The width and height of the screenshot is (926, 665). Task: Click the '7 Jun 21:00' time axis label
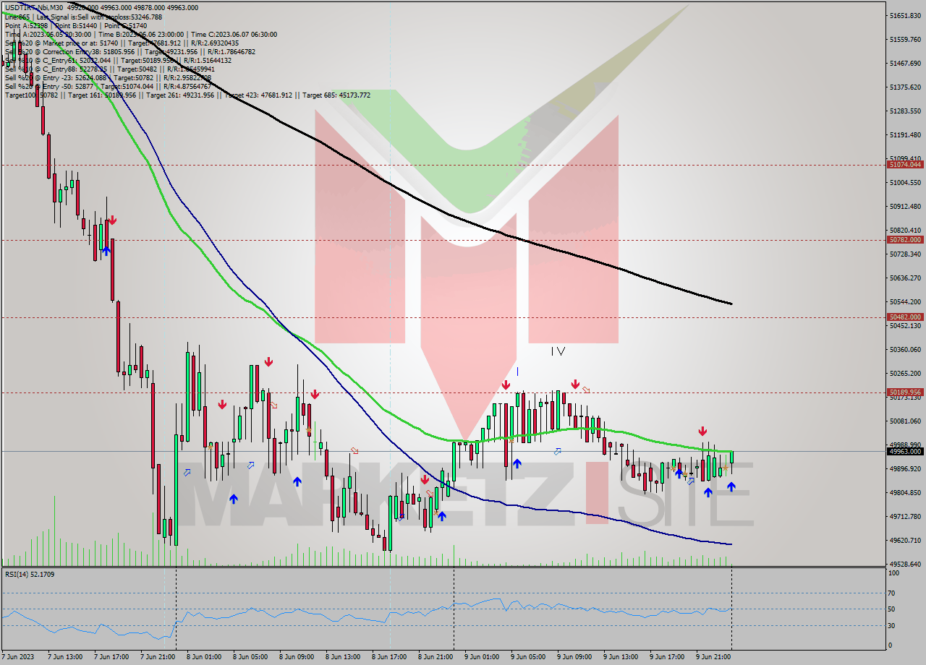[157, 657]
